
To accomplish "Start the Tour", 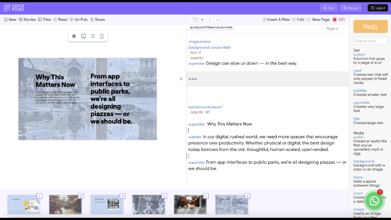I will [x=329, y=8].
